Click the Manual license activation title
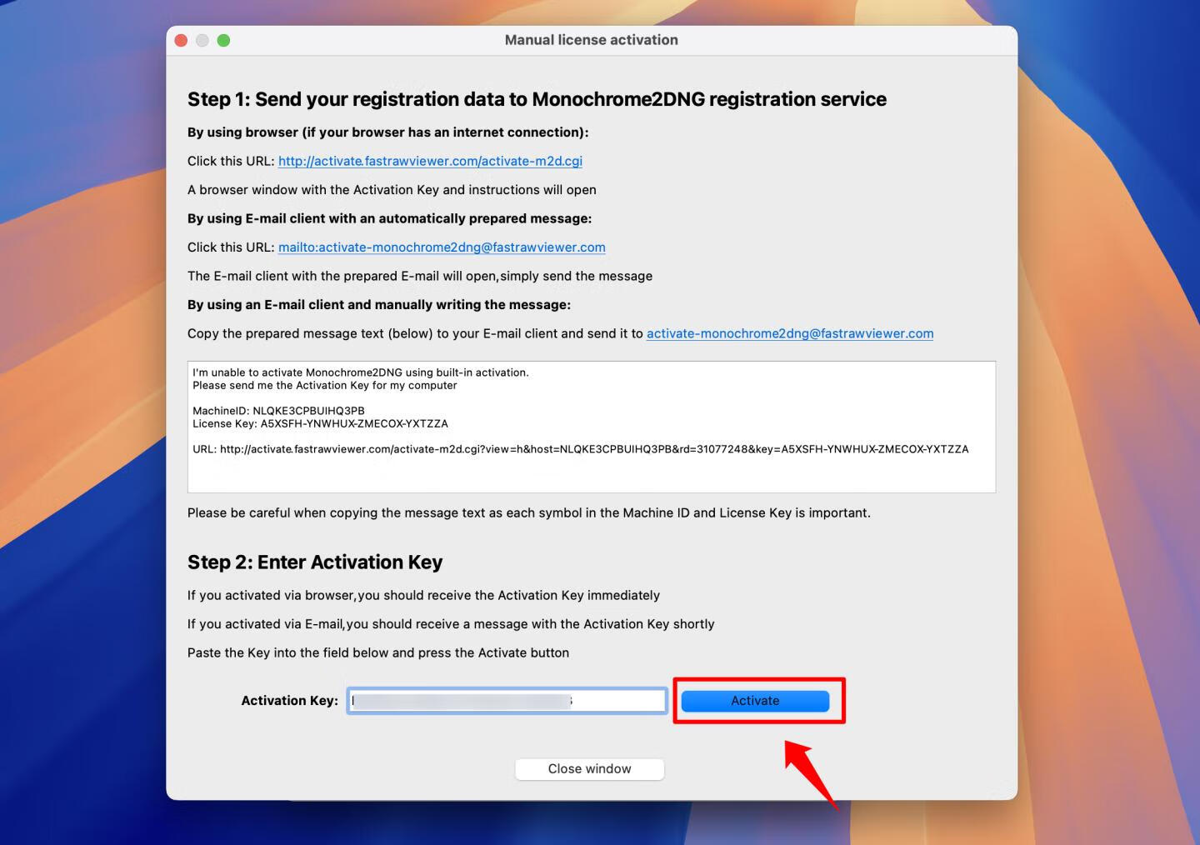The height and width of the screenshot is (845, 1200). click(x=592, y=40)
